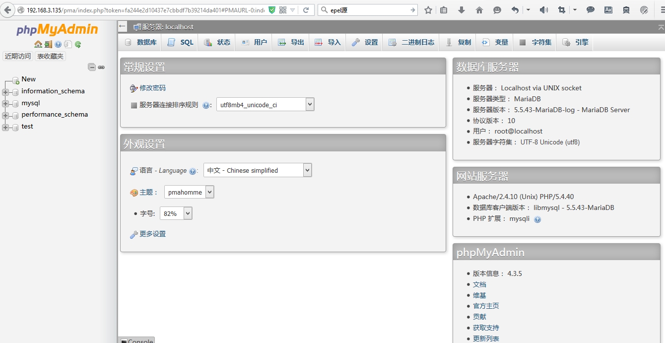Open the theme dropdown showing pmahomme
Image resolution: width=665 pixels, height=343 pixels.
[189, 192]
